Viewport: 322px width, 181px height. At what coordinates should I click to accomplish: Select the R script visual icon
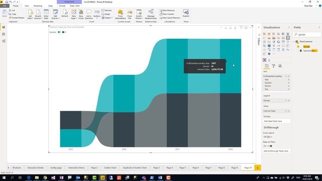[283, 50]
